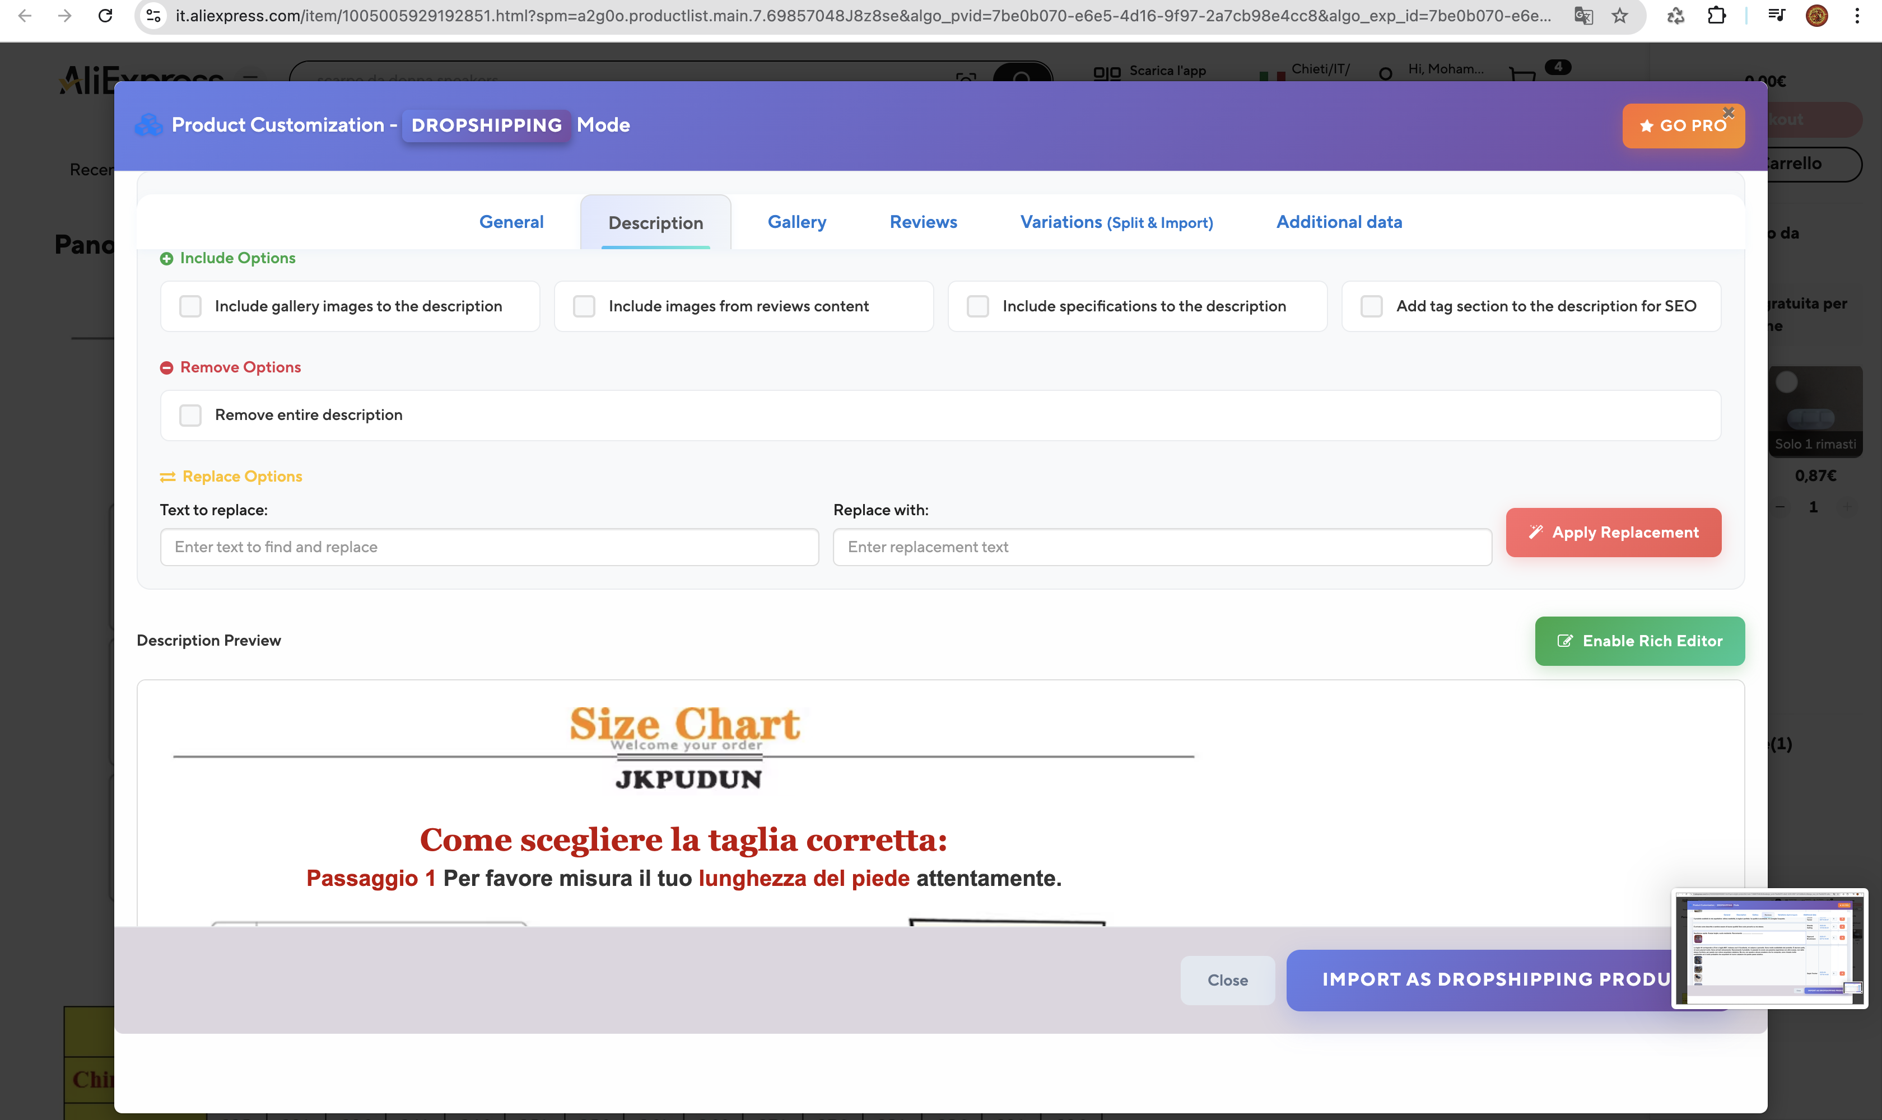The width and height of the screenshot is (1882, 1120).
Task: Reload the AliExpress page
Action: pyautogui.click(x=106, y=15)
